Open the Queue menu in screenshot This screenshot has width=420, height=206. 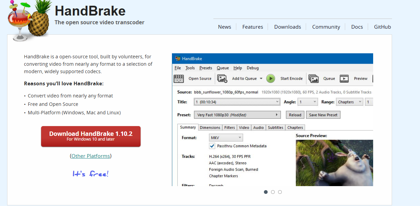[x=223, y=68]
